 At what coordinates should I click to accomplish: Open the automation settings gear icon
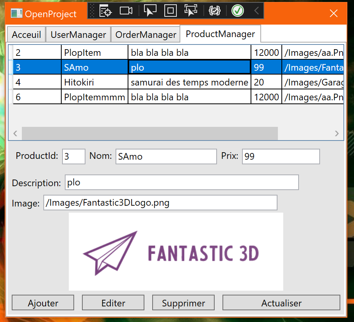click(x=214, y=11)
